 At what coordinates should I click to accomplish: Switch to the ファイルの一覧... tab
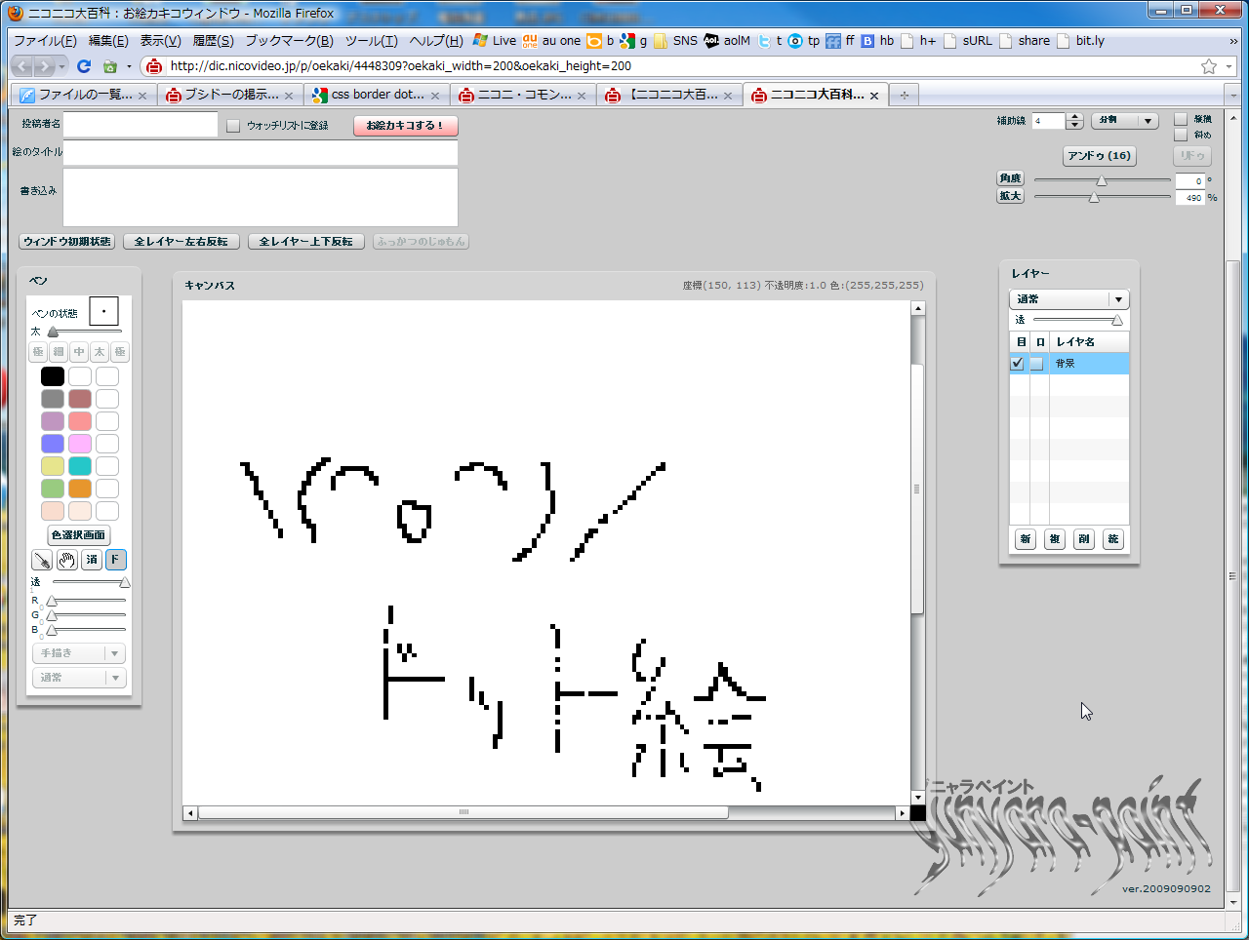pos(84,95)
